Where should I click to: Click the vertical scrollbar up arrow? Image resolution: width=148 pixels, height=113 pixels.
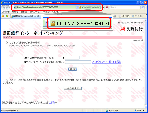pyautogui.click(x=146, y=21)
